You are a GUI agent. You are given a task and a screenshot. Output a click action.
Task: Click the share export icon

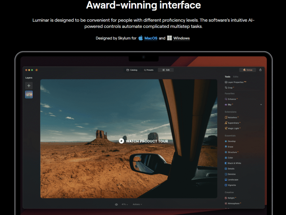click(x=261, y=70)
